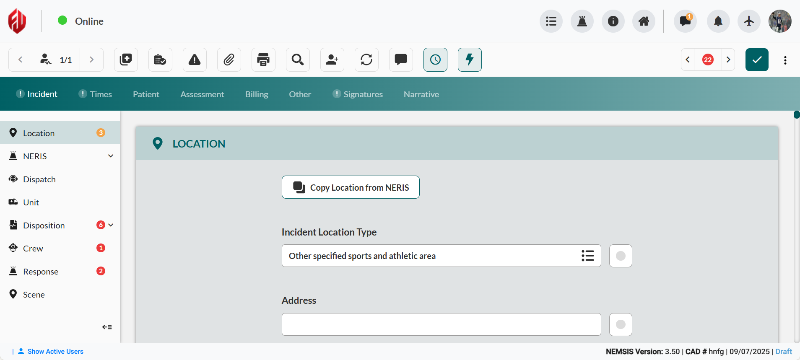Image resolution: width=800 pixels, height=360 pixels.
Task: Click the home icon in header
Action: (644, 21)
